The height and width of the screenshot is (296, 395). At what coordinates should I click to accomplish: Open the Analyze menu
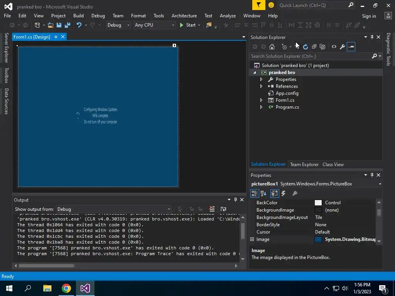click(x=228, y=15)
